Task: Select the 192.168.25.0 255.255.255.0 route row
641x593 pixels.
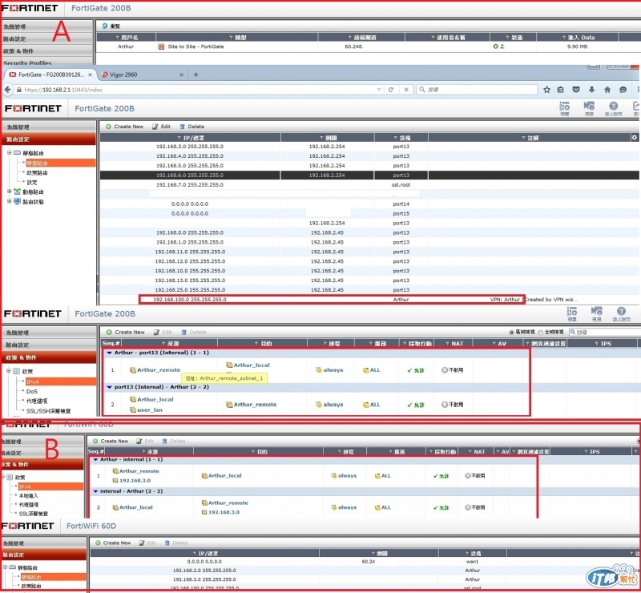Action: tap(369, 290)
